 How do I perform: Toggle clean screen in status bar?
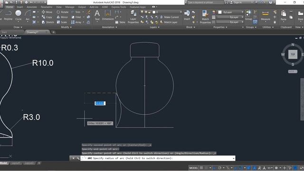[x=302, y=168]
